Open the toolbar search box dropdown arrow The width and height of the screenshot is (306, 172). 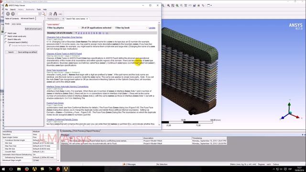40,14
